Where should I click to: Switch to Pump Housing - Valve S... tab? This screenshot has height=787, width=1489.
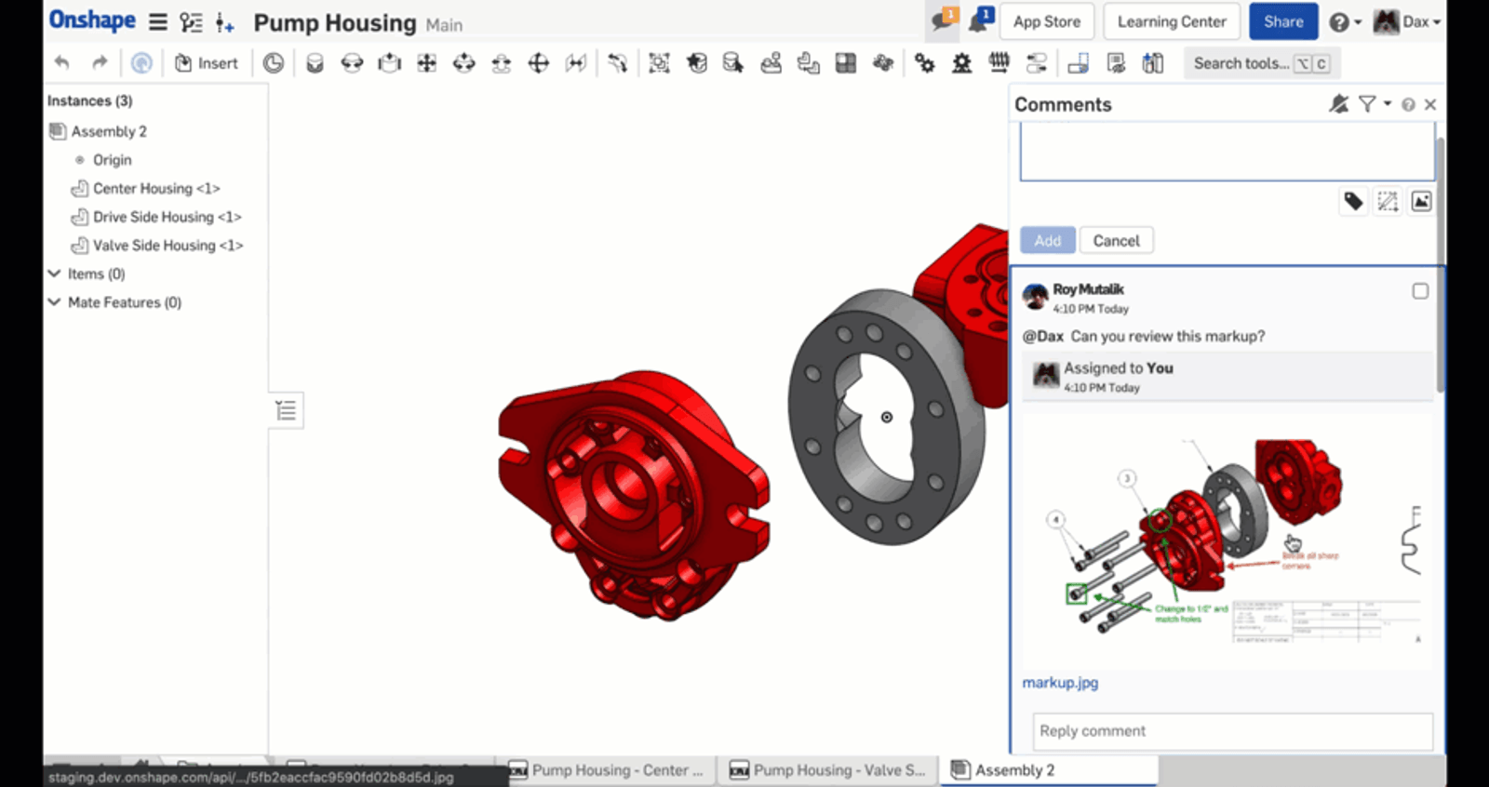[x=827, y=770]
